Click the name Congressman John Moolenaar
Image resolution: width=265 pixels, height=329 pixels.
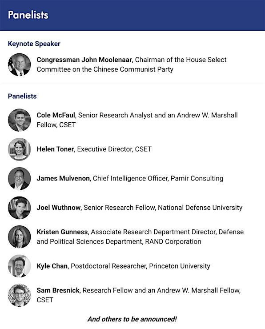(84, 60)
